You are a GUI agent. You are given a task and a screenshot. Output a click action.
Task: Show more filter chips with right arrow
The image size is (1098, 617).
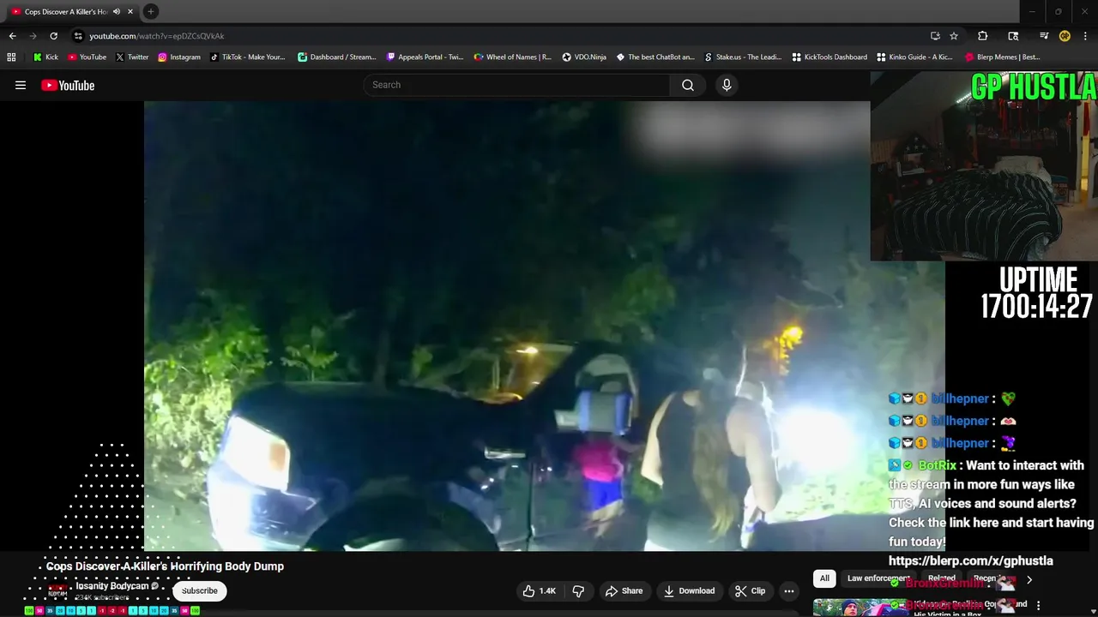pyautogui.click(x=1029, y=579)
